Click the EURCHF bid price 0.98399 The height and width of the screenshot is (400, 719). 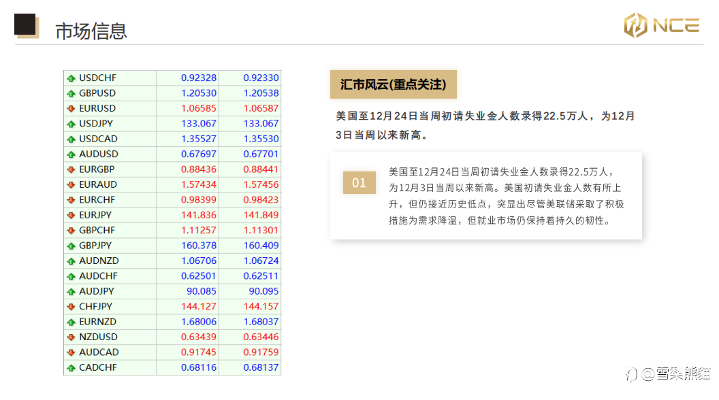[x=199, y=200]
